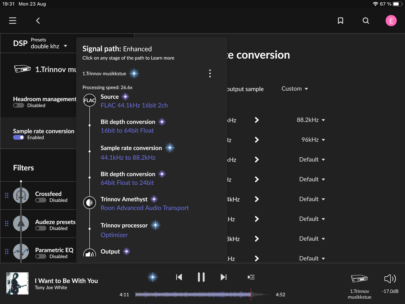Go back using the back arrow

[x=38, y=21]
